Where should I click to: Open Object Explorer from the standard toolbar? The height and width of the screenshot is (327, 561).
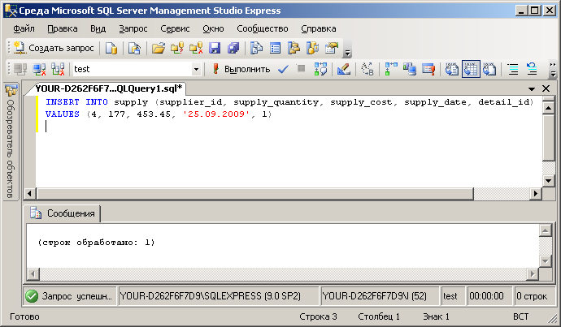[294, 48]
